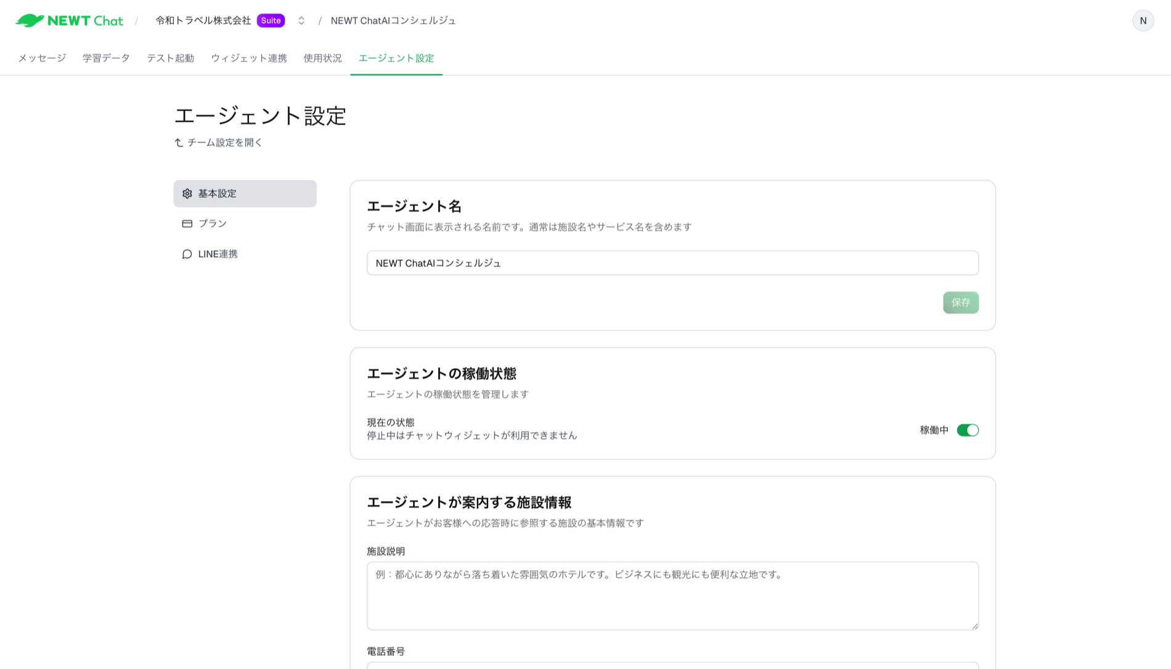Click the 保存 button
Screen dimensions: 1171x669
[960, 302]
